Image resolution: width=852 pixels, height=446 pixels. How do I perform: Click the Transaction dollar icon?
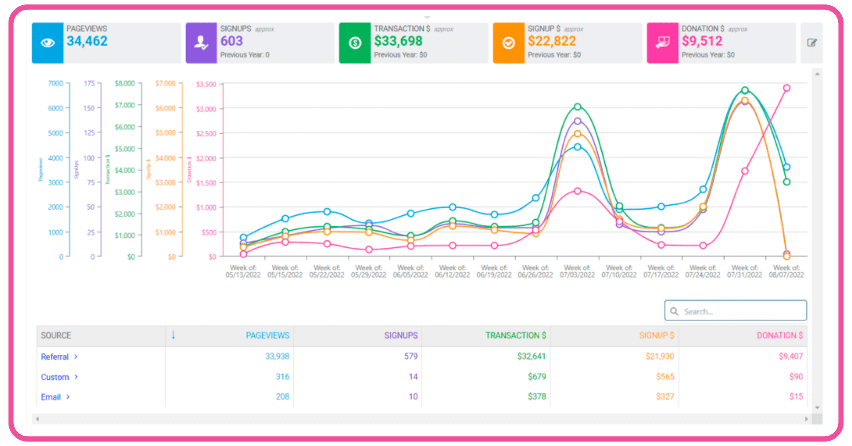(355, 42)
